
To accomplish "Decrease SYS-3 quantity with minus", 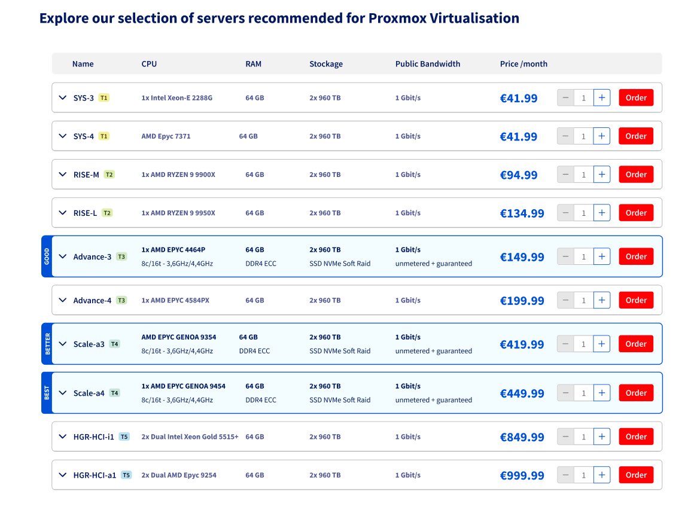I will point(565,97).
